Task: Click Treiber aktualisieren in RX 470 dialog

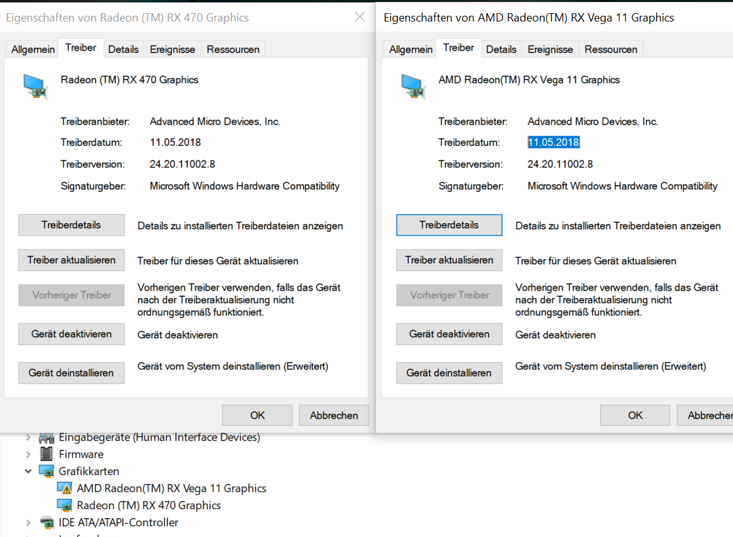Action: coord(71,260)
